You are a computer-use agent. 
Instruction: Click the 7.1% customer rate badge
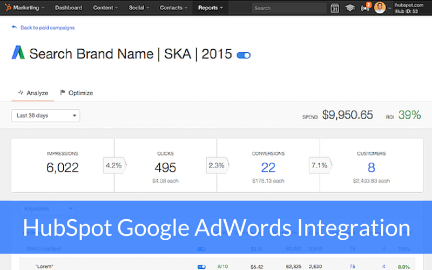[x=320, y=165]
